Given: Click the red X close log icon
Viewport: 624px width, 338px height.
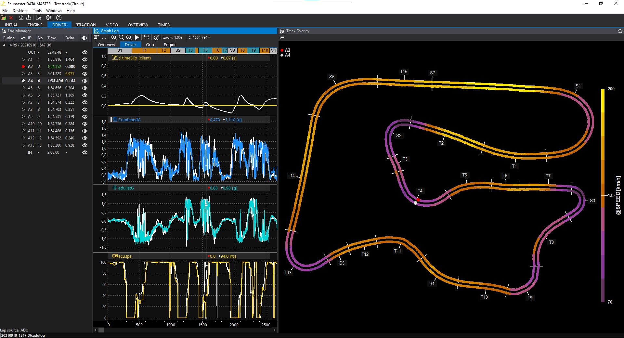Looking at the screenshot, I should pos(11,18).
